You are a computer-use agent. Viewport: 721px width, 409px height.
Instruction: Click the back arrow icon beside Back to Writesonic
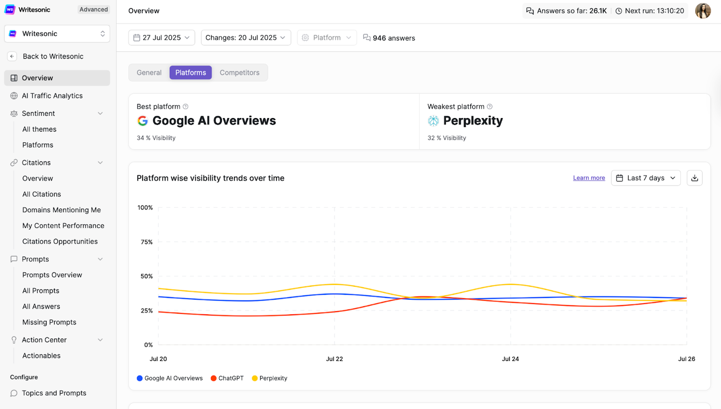[12, 56]
